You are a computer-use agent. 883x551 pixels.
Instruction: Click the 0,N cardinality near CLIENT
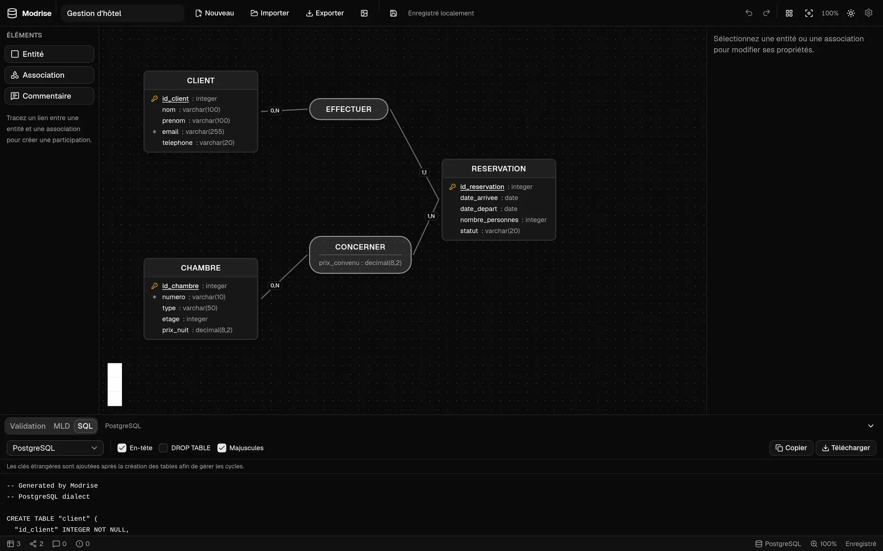[275, 110]
